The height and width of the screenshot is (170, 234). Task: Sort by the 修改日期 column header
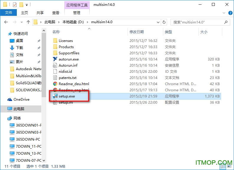click(137, 32)
